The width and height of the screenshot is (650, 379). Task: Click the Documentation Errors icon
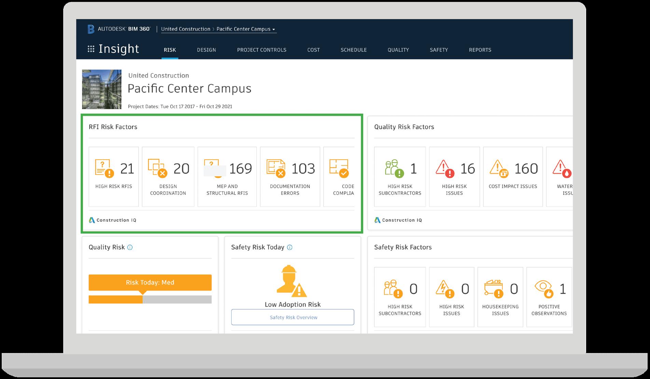[276, 168]
